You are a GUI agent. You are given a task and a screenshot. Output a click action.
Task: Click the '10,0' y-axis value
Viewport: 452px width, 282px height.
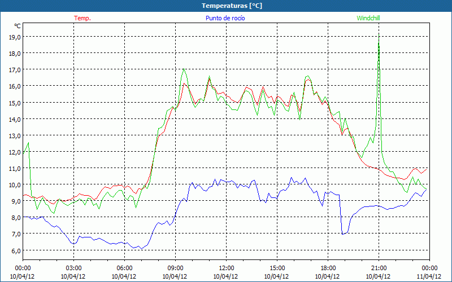(x=15, y=185)
